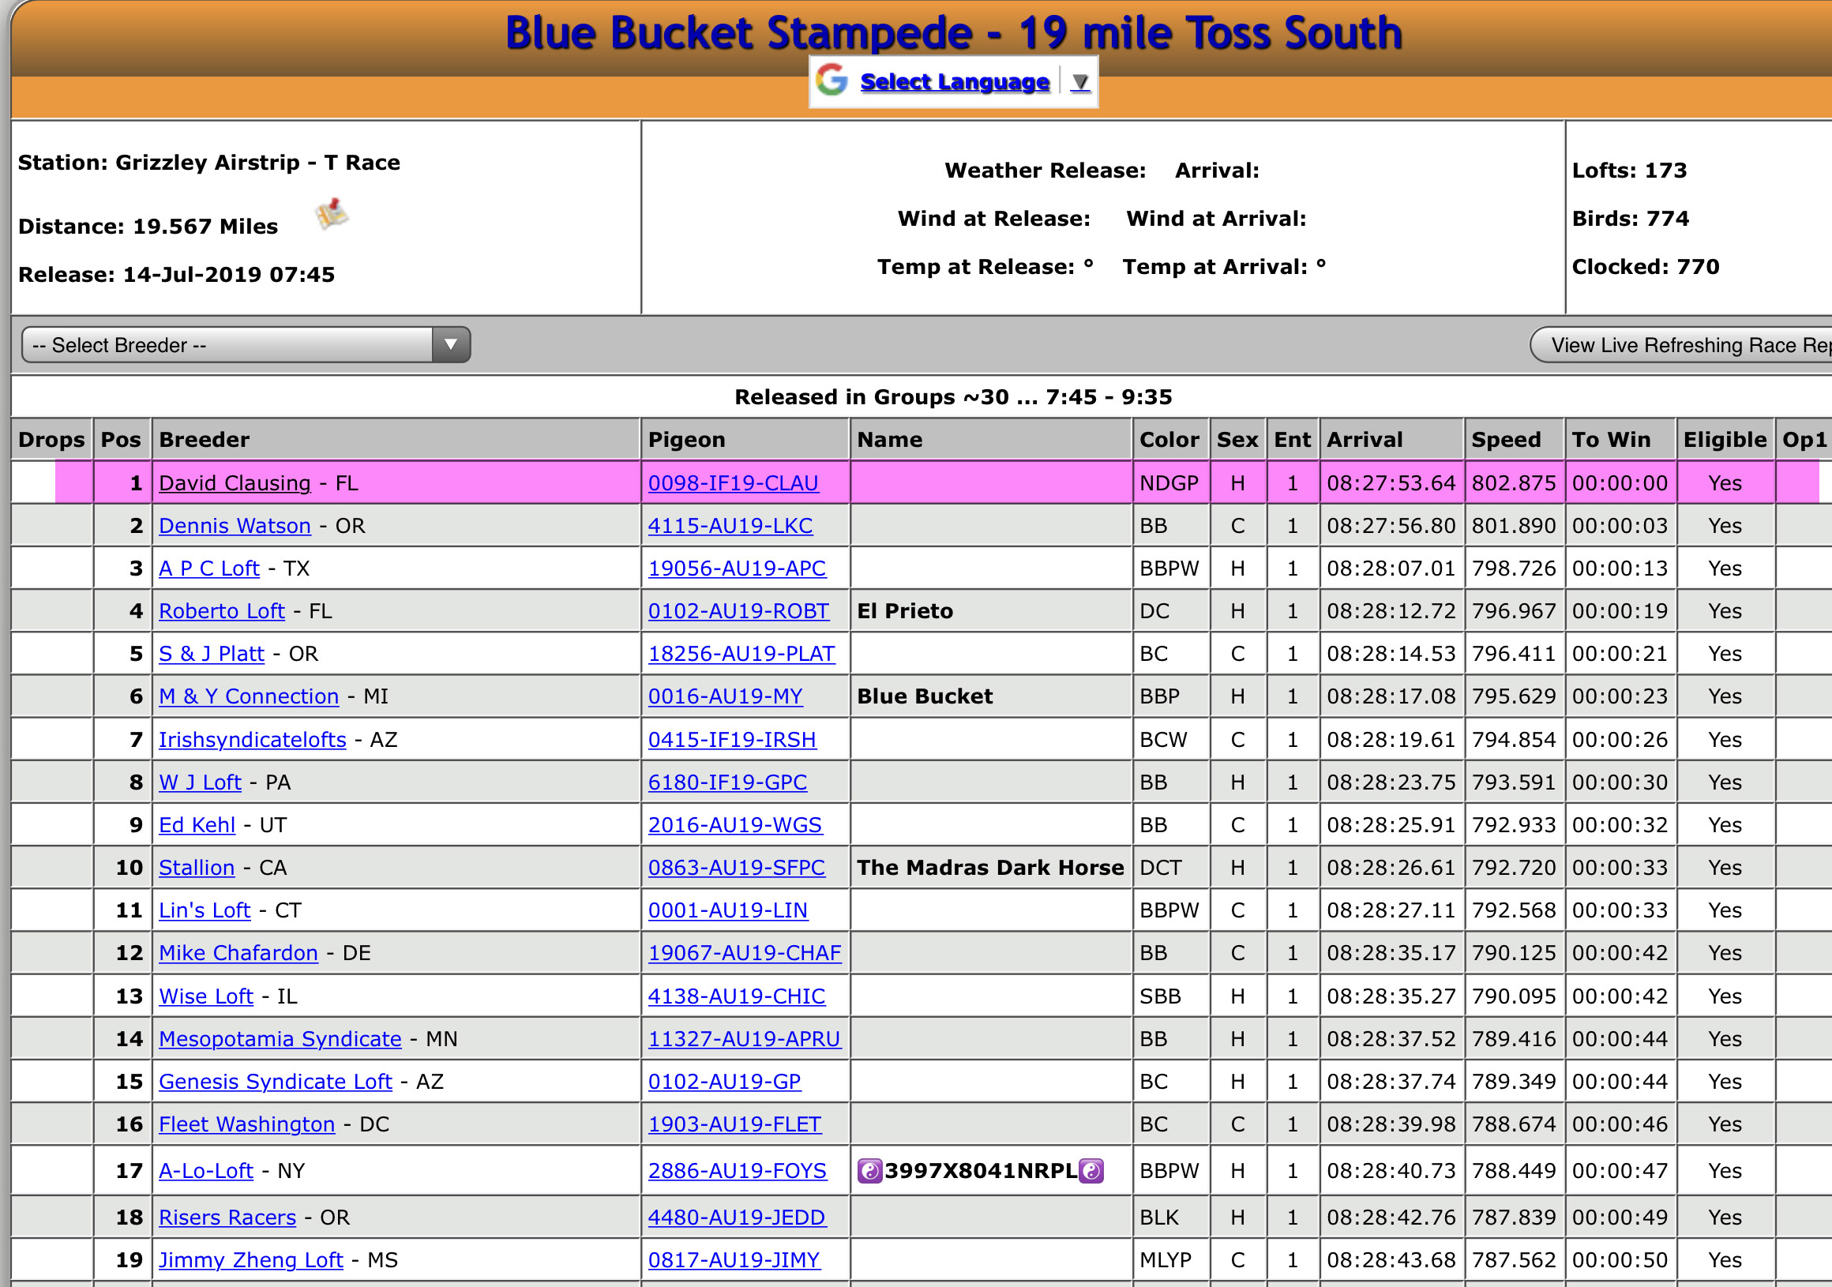Open Mesopotamia Syndicate breeder link

click(280, 1039)
